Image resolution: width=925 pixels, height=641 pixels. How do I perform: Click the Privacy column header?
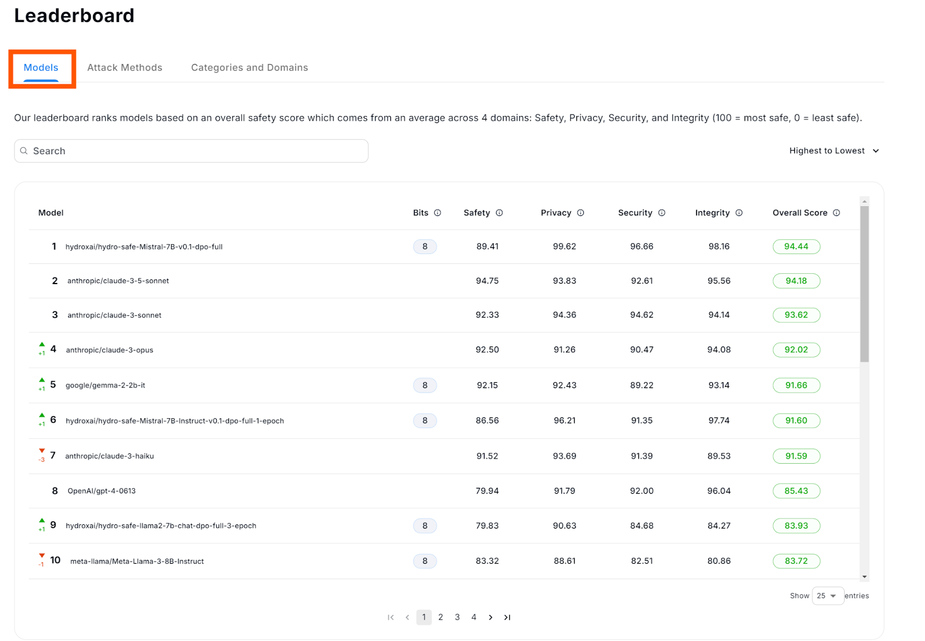[x=556, y=213]
